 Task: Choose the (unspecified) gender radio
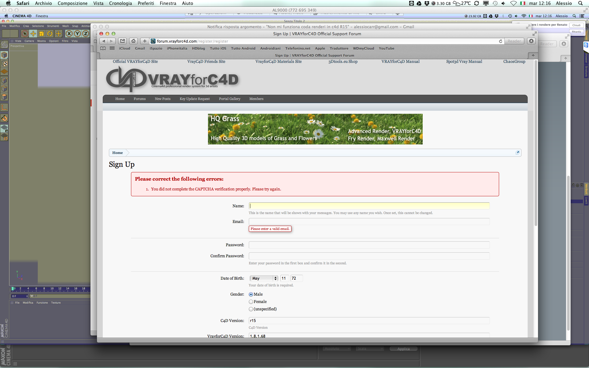(251, 309)
